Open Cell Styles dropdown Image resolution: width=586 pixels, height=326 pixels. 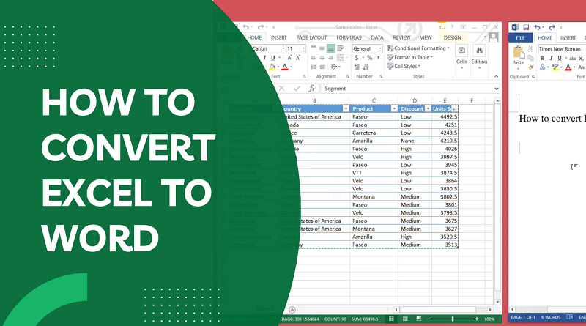pos(404,66)
